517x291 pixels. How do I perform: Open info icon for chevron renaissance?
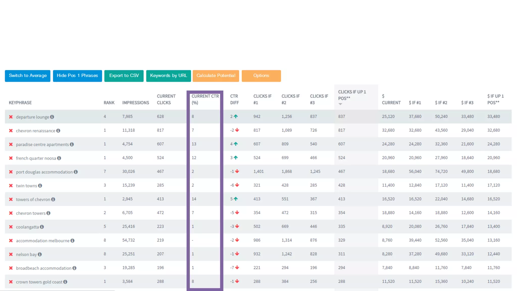58,131
